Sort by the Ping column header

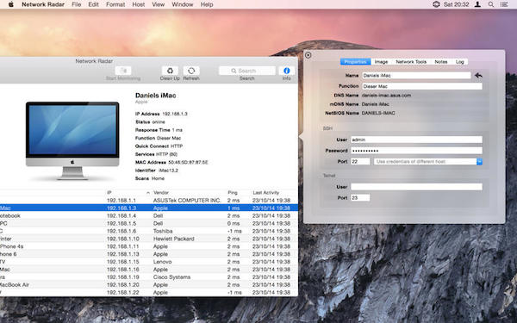[x=233, y=192]
